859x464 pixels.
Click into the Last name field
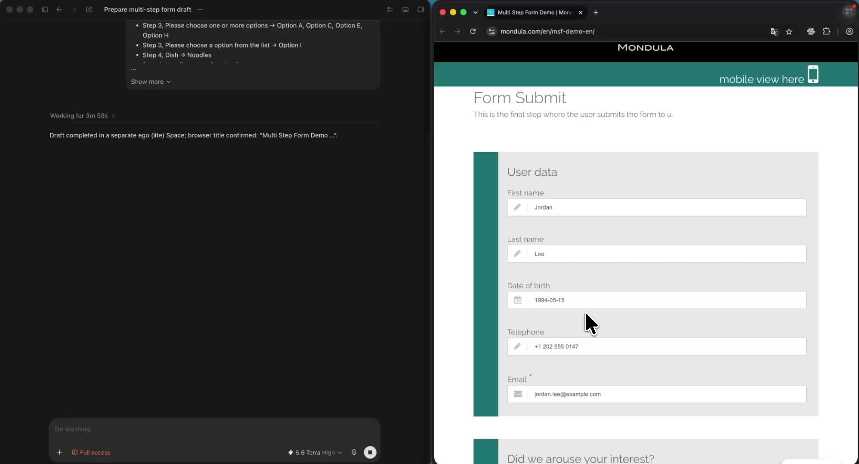tap(657, 253)
